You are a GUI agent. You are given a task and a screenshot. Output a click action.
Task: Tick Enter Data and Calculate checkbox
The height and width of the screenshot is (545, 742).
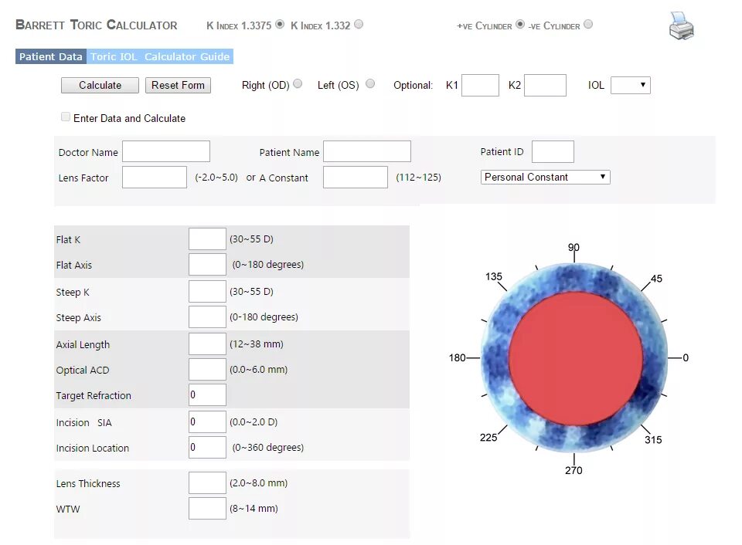pyautogui.click(x=66, y=117)
